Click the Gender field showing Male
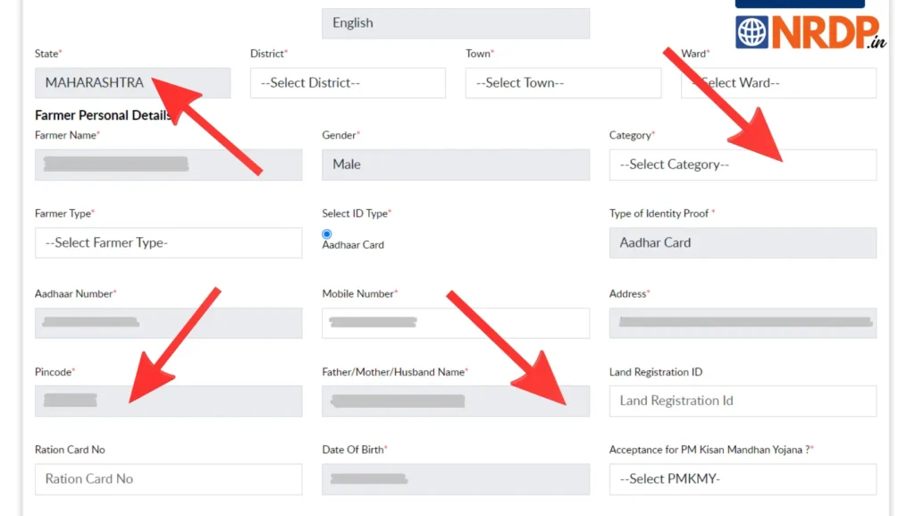 coord(455,165)
